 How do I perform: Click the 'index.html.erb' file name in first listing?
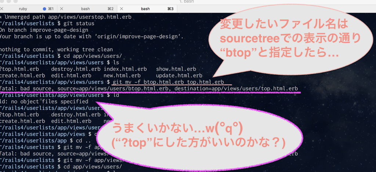coord(125,69)
